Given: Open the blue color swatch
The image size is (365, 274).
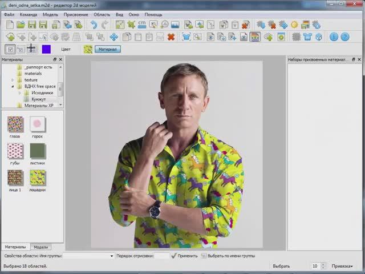Looking at the screenshot, I should click(x=46, y=49).
